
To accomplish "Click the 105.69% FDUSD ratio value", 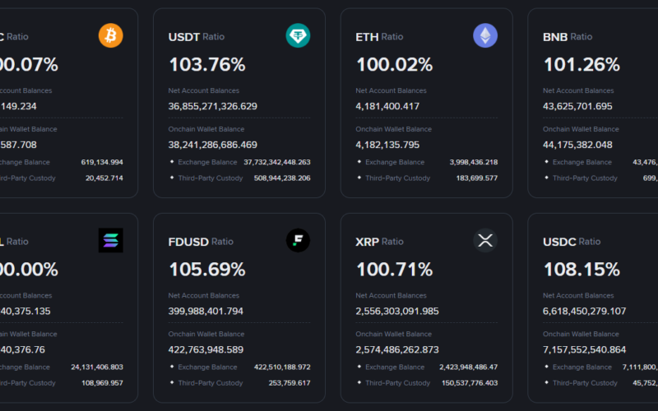I will click(207, 269).
